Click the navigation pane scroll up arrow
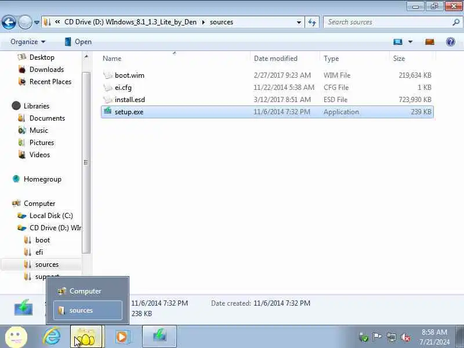This screenshot has height=348, width=464. coord(86,56)
